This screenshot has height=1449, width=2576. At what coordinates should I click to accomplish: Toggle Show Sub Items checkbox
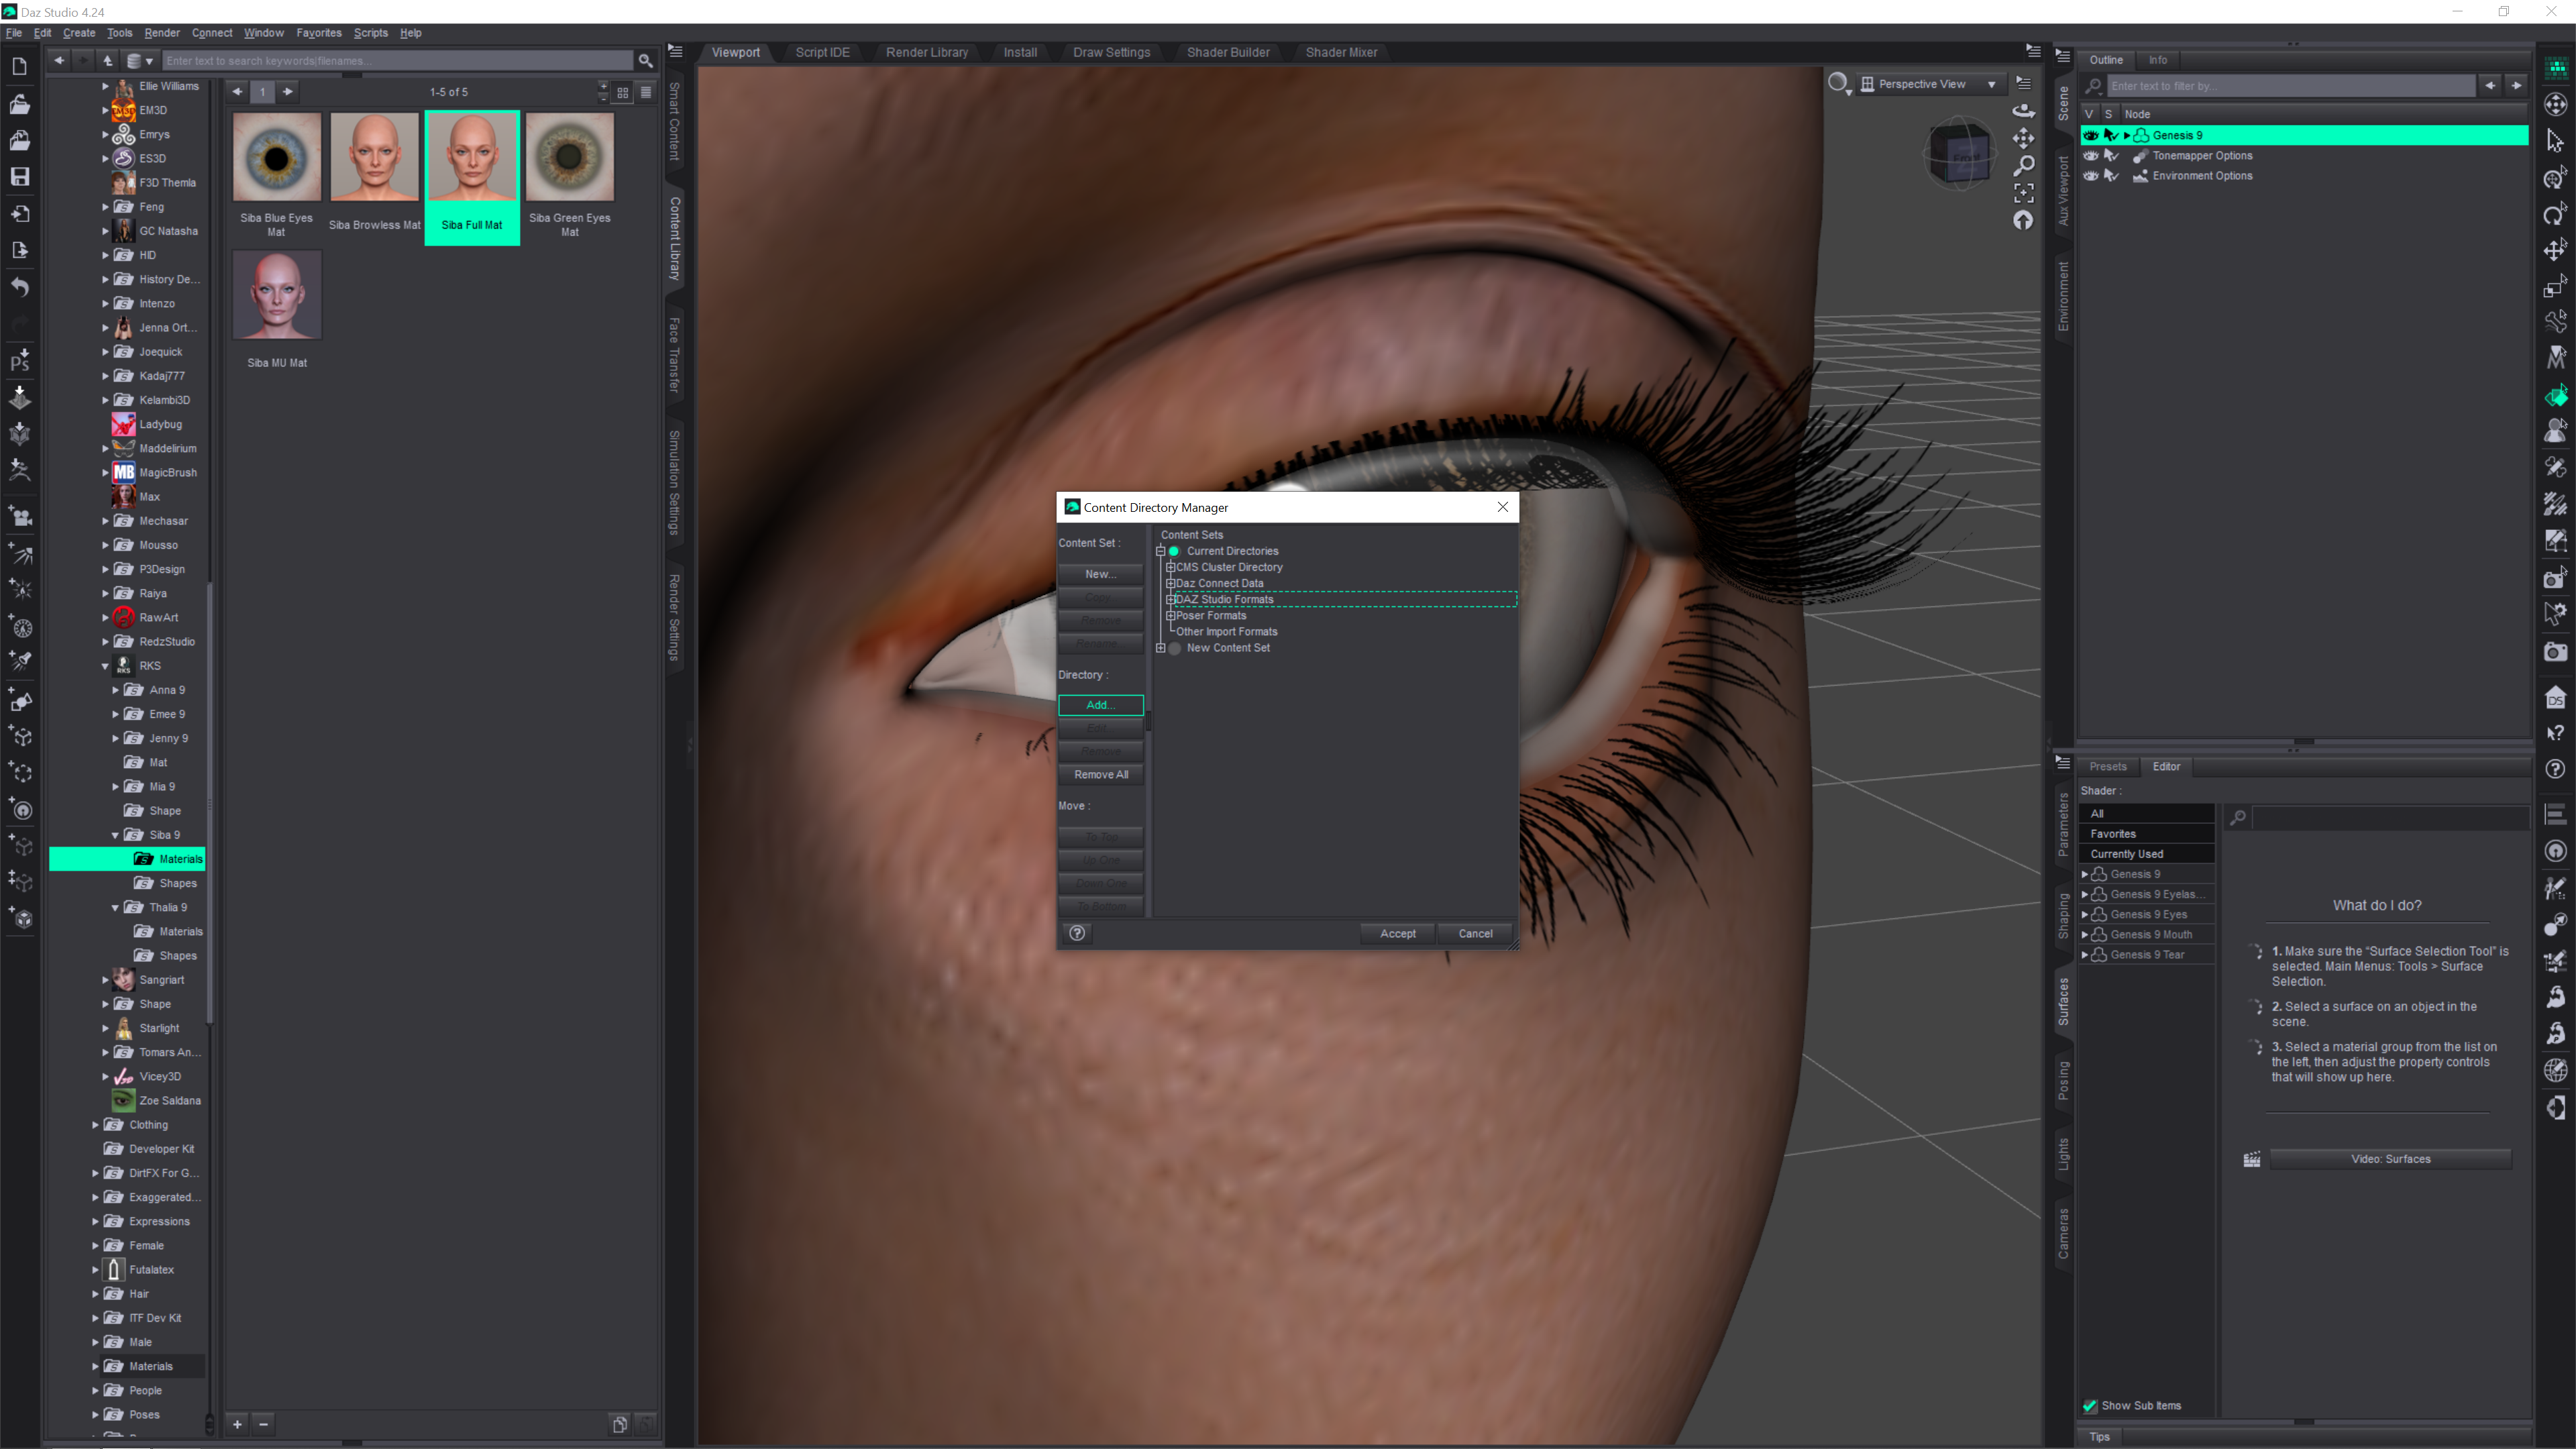(2090, 1405)
